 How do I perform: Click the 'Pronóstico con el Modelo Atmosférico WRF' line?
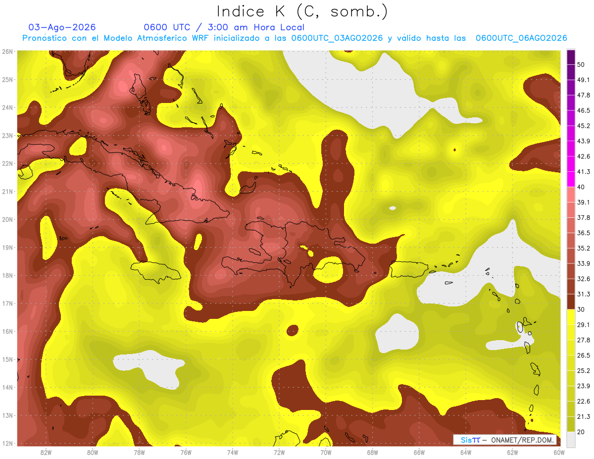(295, 38)
